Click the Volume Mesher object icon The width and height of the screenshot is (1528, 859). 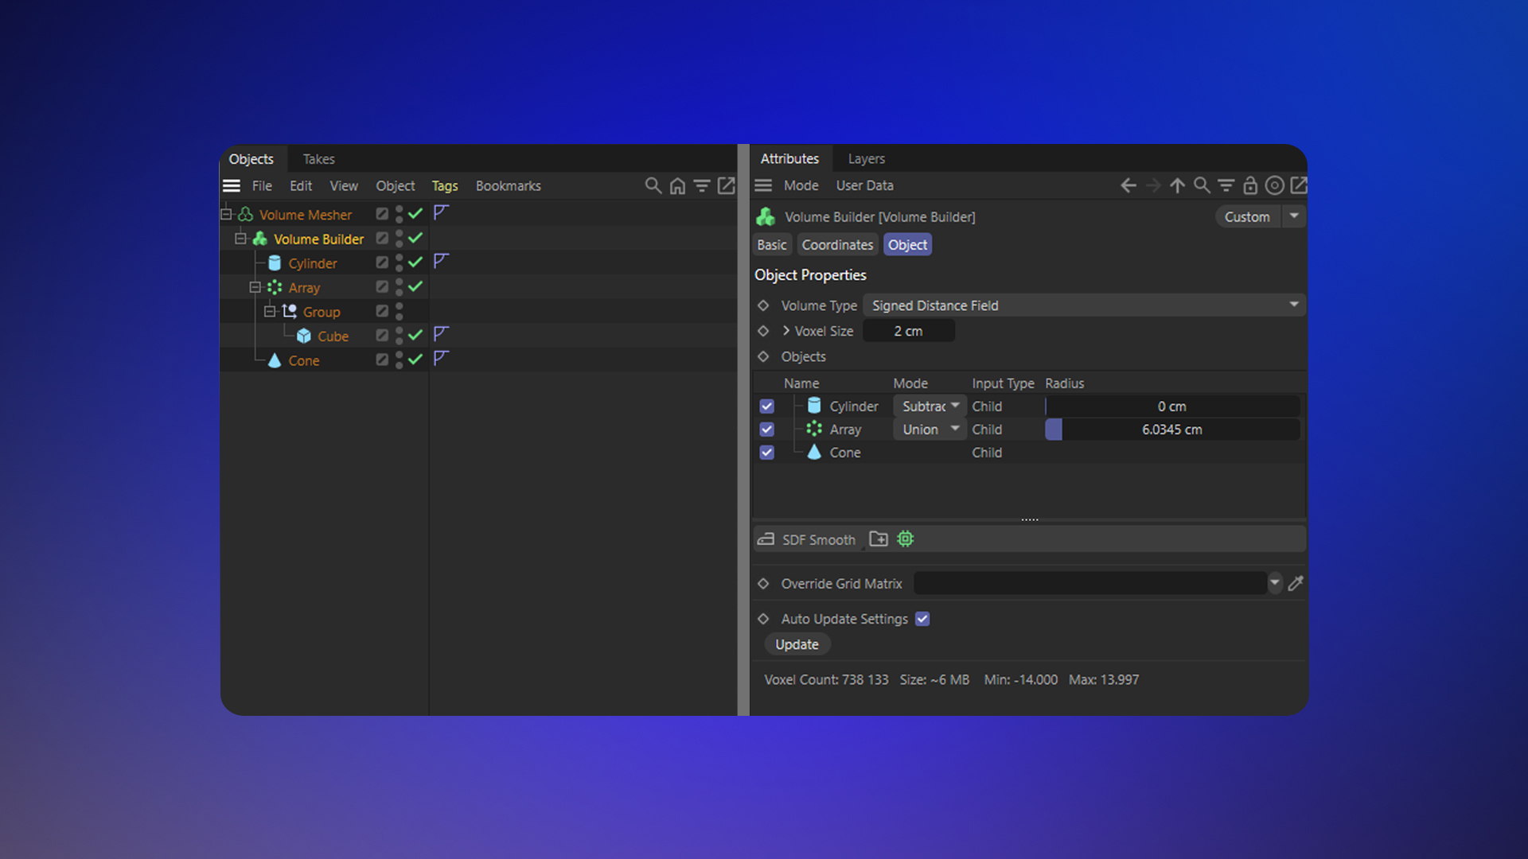[246, 215]
